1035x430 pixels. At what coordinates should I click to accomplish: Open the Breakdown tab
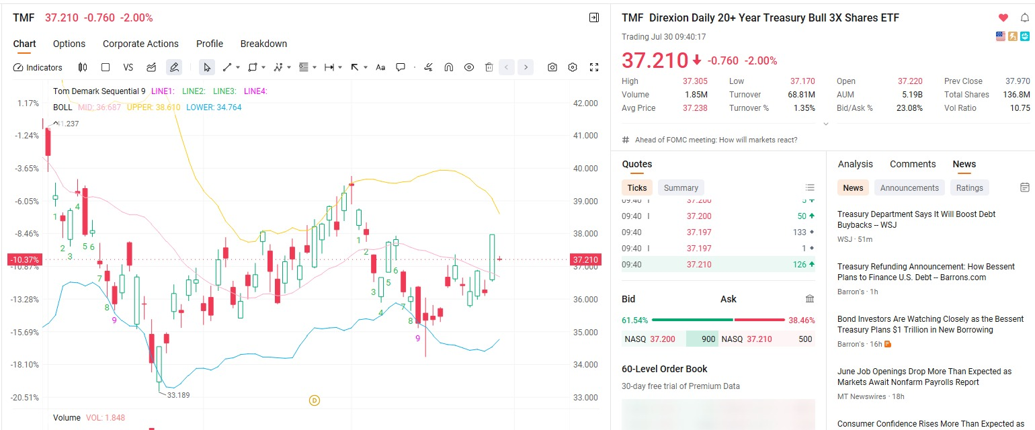(263, 44)
